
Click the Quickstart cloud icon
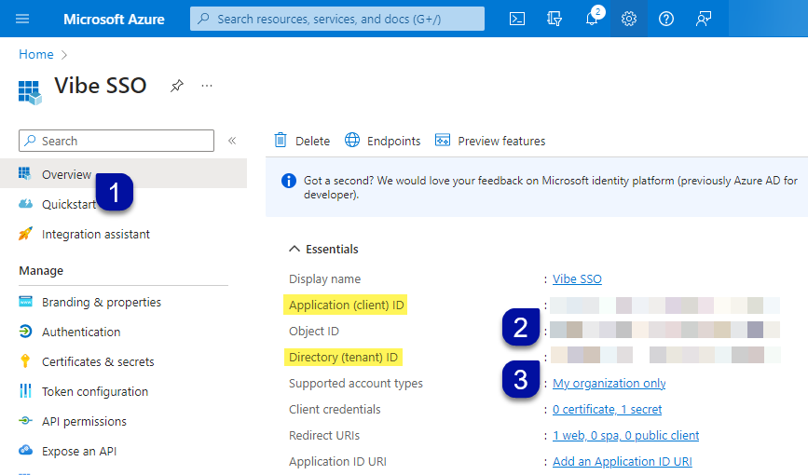click(x=25, y=203)
